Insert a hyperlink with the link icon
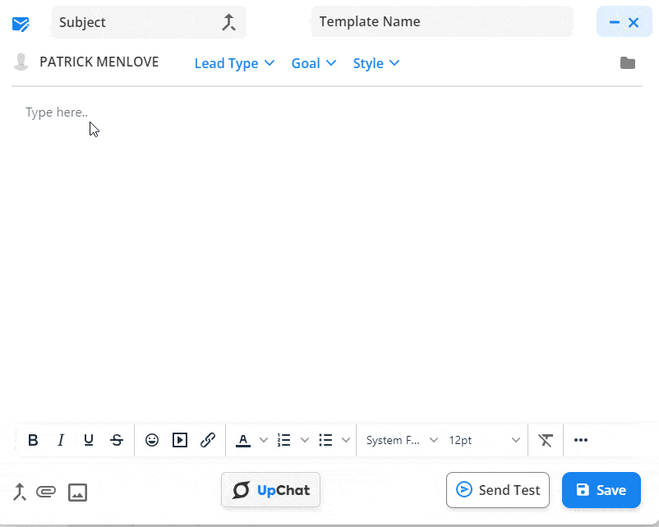Image resolution: width=659 pixels, height=527 pixels. (208, 440)
